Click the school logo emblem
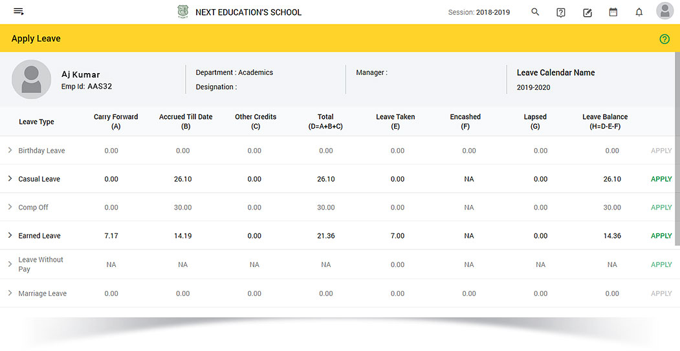This screenshot has height=351, width=680. (x=183, y=12)
